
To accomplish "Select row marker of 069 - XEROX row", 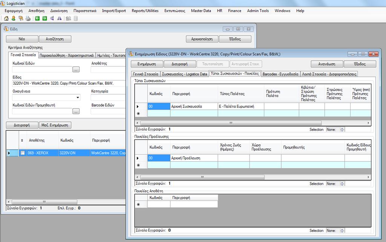I will click(x=12, y=153).
